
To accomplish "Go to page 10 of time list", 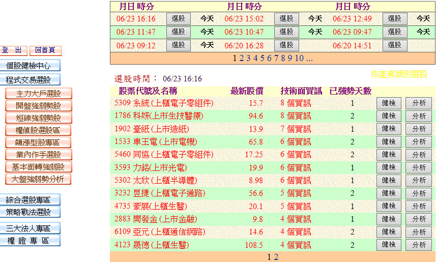I will (x=299, y=58).
